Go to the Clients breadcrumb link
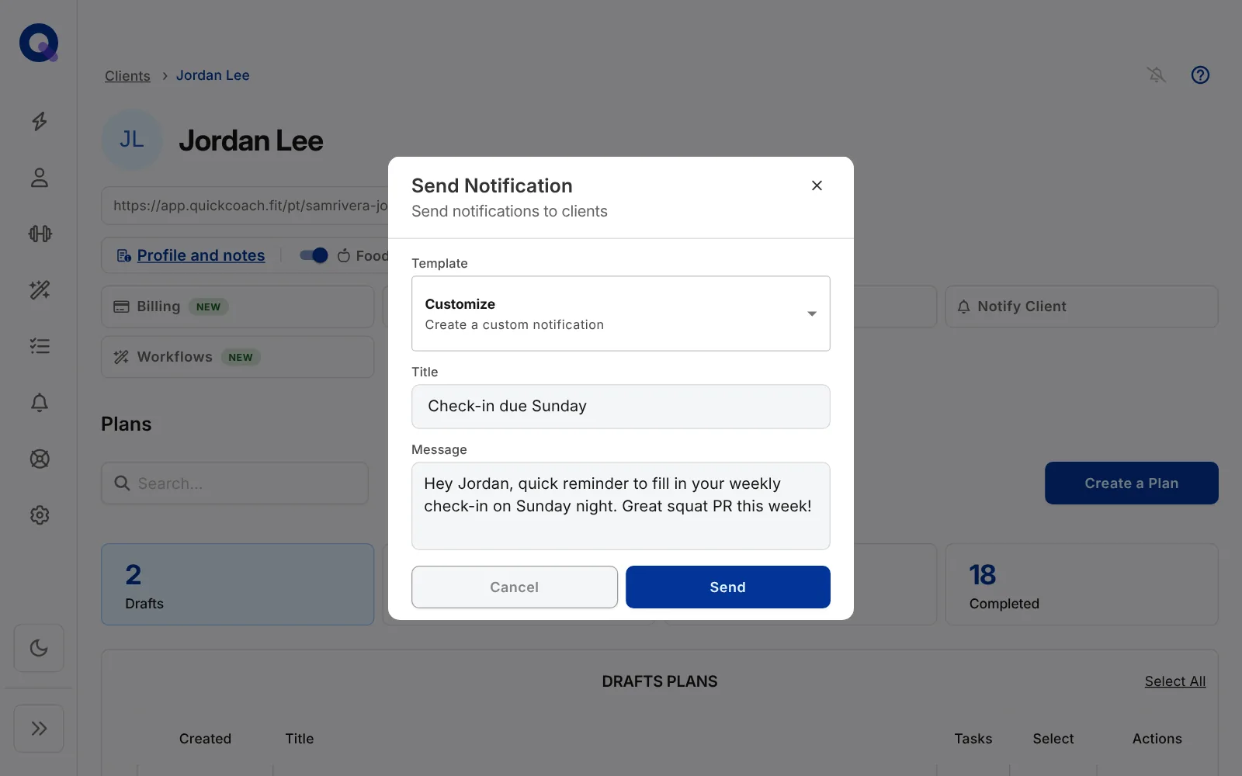This screenshot has width=1242, height=776. click(127, 75)
